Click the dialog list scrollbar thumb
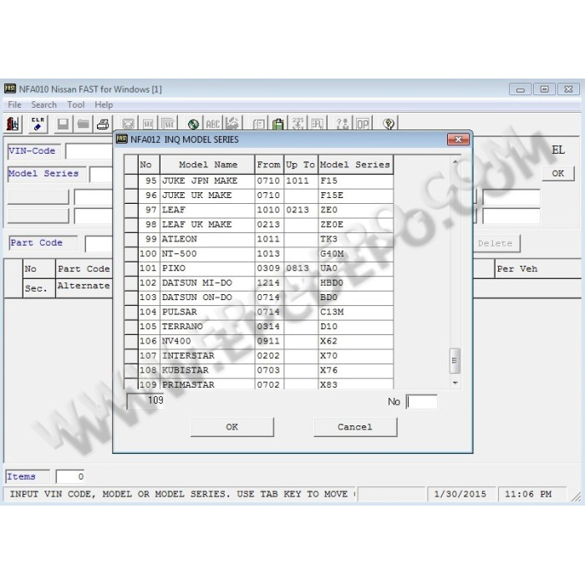This screenshot has height=585, width=585. [x=455, y=360]
